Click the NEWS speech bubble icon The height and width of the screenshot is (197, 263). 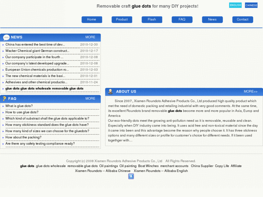tap(6, 37)
